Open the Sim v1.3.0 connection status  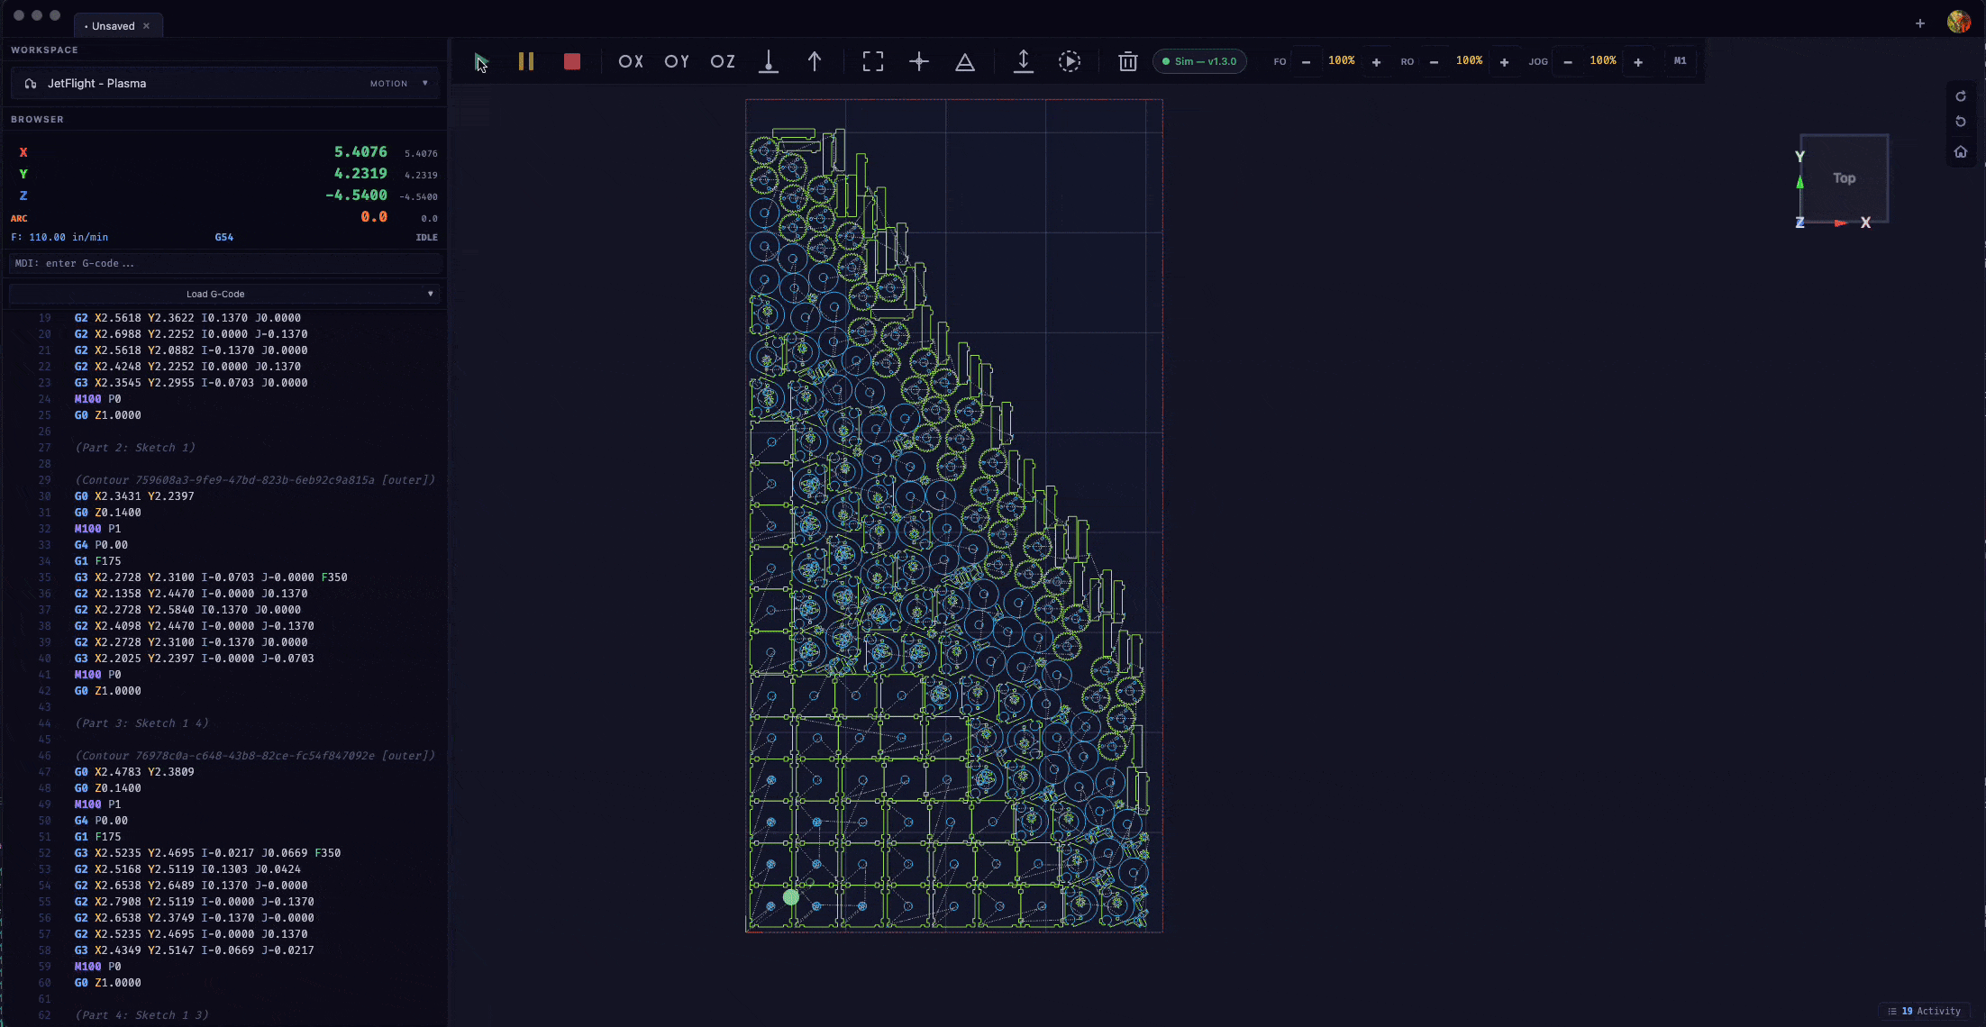[1199, 61]
